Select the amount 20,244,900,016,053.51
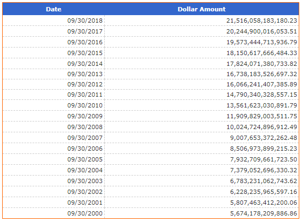302x222 pixels. (x=261, y=31)
